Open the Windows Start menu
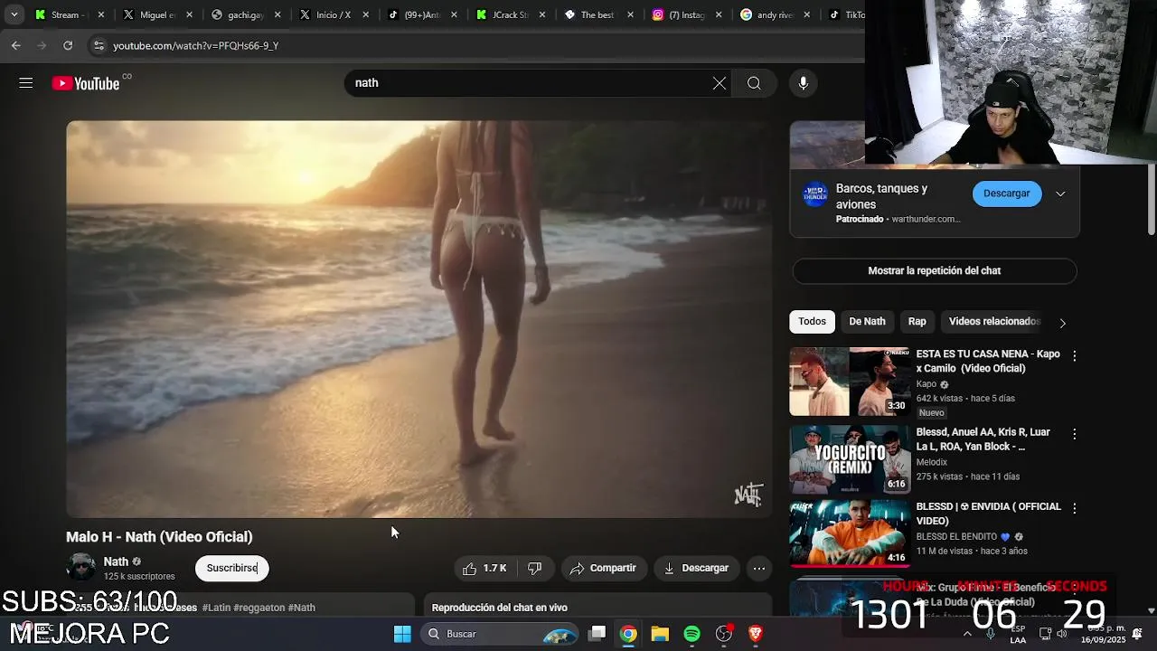 [x=402, y=634]
